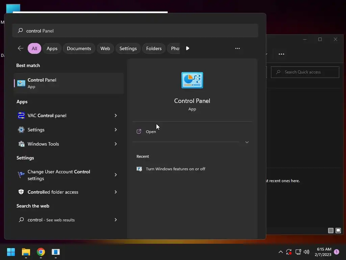Open the volume speaker tray icon
This screenshot has width=346, height=260.
[x=306, y=252]
